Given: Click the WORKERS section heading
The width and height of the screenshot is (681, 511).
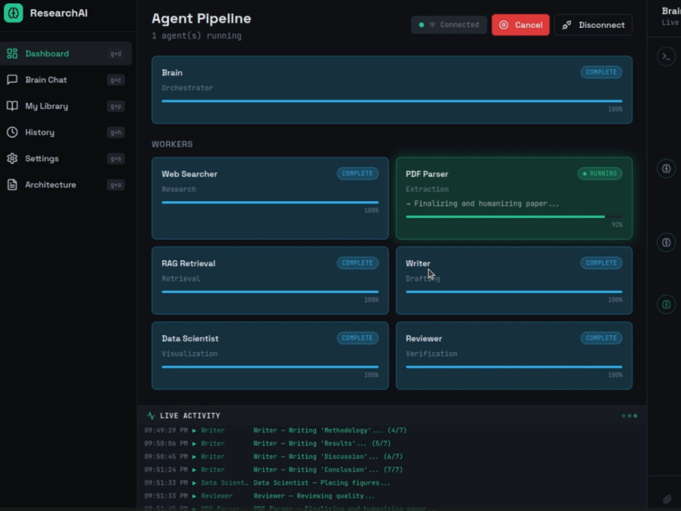Looking at the screenshot, I should [172, 144].
